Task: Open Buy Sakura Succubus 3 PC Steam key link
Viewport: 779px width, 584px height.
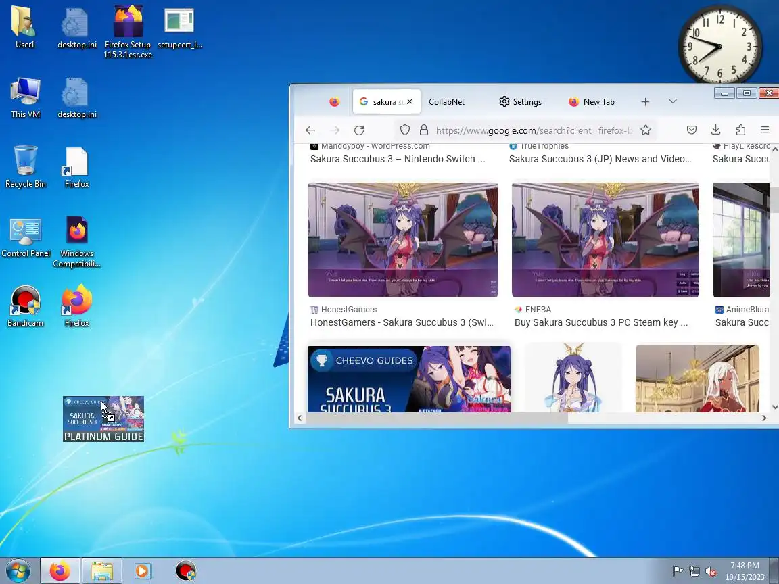Action: pos(601,322)
